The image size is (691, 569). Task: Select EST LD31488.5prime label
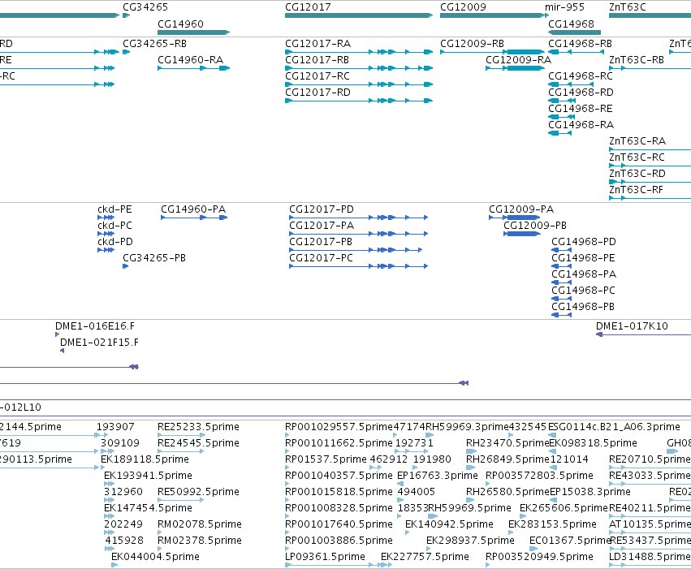point(650,557)
